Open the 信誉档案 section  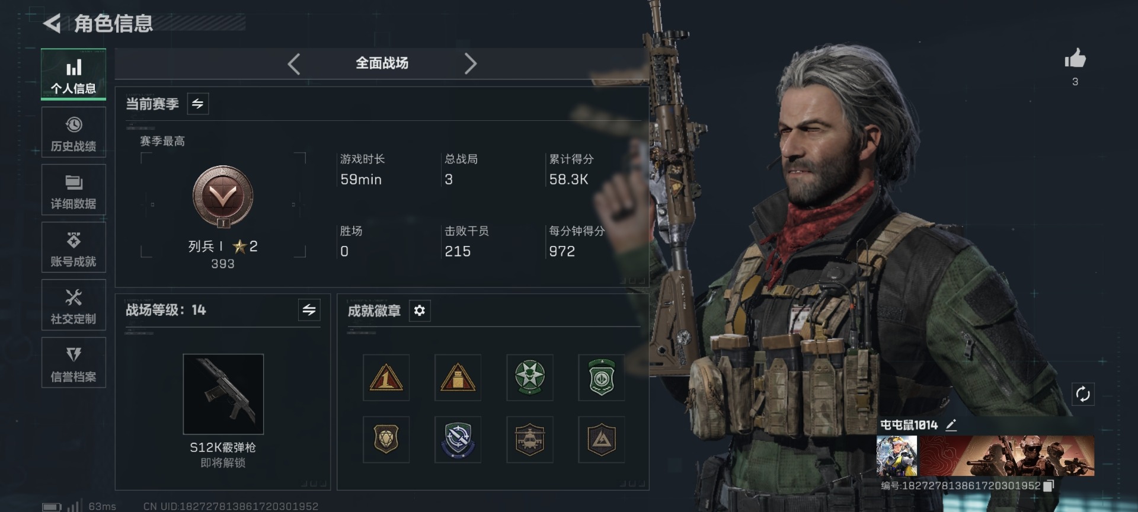[x=73, y=363]
